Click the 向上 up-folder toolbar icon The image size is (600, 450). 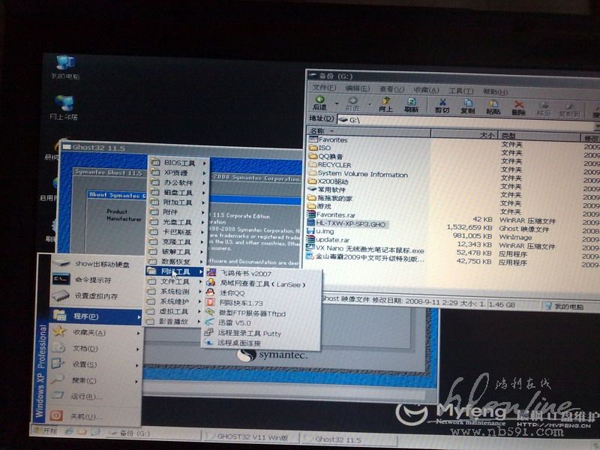coord(385,104)
